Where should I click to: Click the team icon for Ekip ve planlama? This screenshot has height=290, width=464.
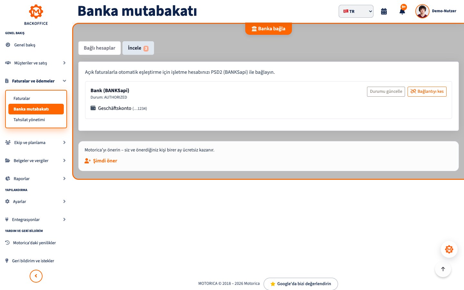[8, 142]
